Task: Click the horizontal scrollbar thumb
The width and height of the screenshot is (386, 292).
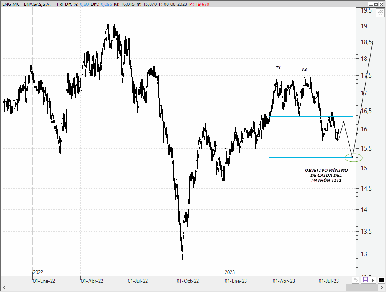Action: [362, 287]
